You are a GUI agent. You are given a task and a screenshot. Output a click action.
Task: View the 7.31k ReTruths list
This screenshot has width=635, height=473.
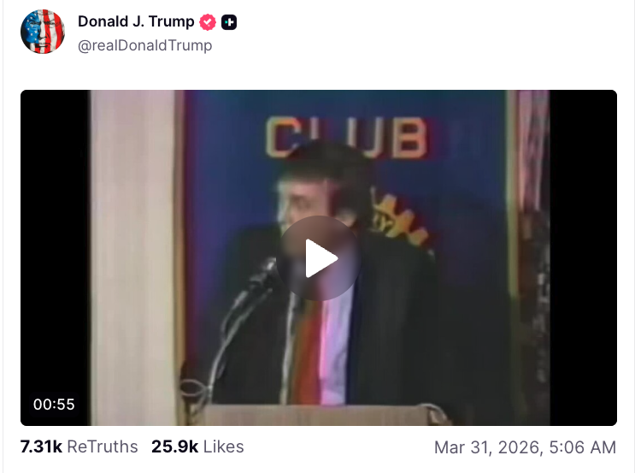pos(79,446)
